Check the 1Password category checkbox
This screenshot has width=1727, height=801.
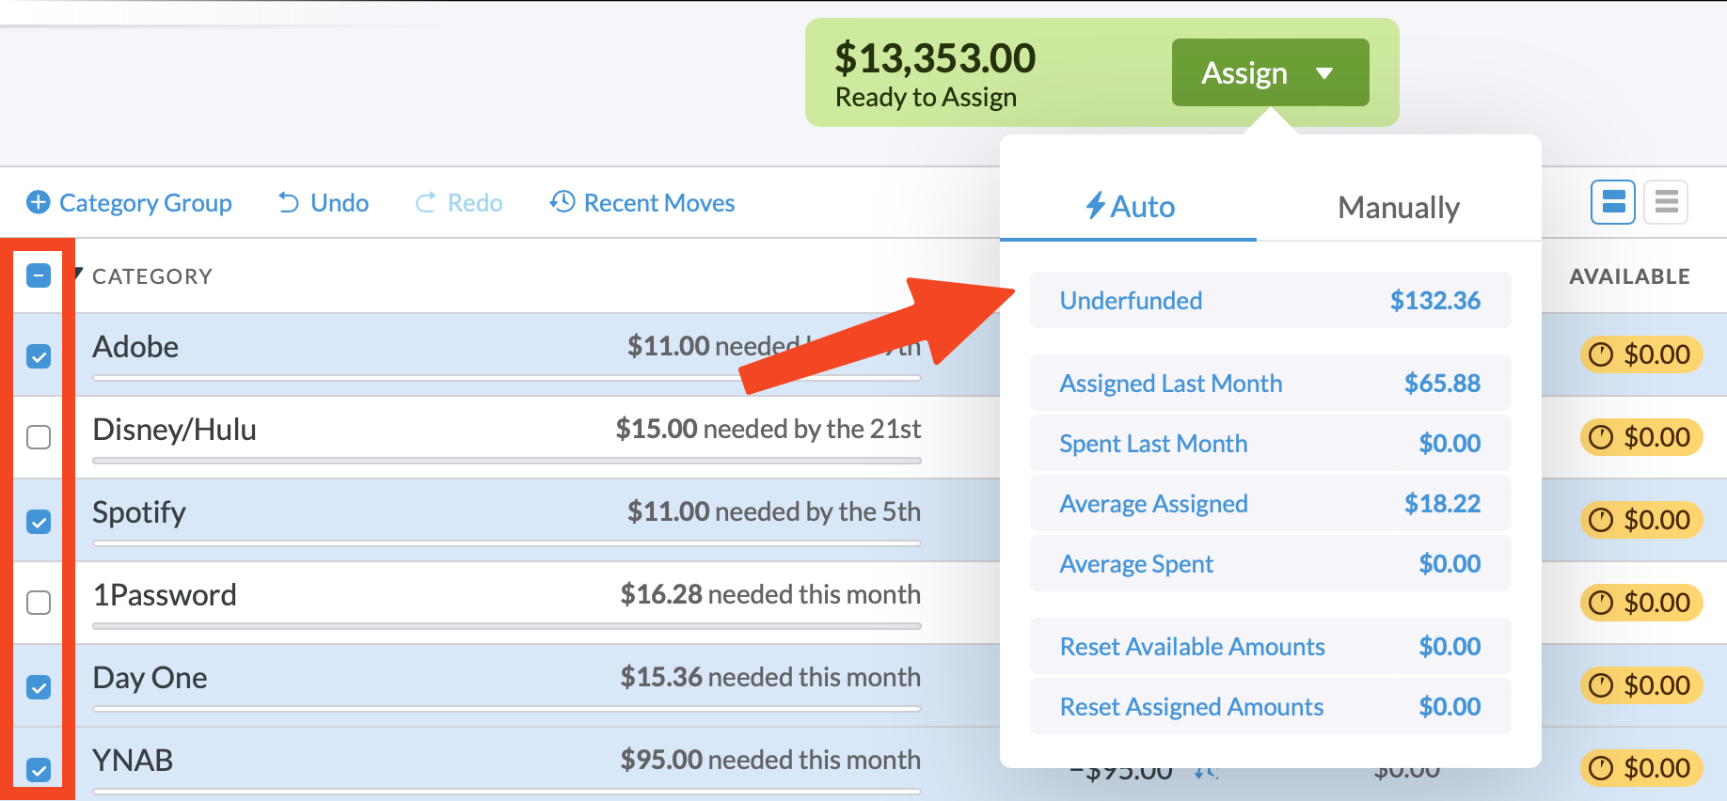pos(38,603)
